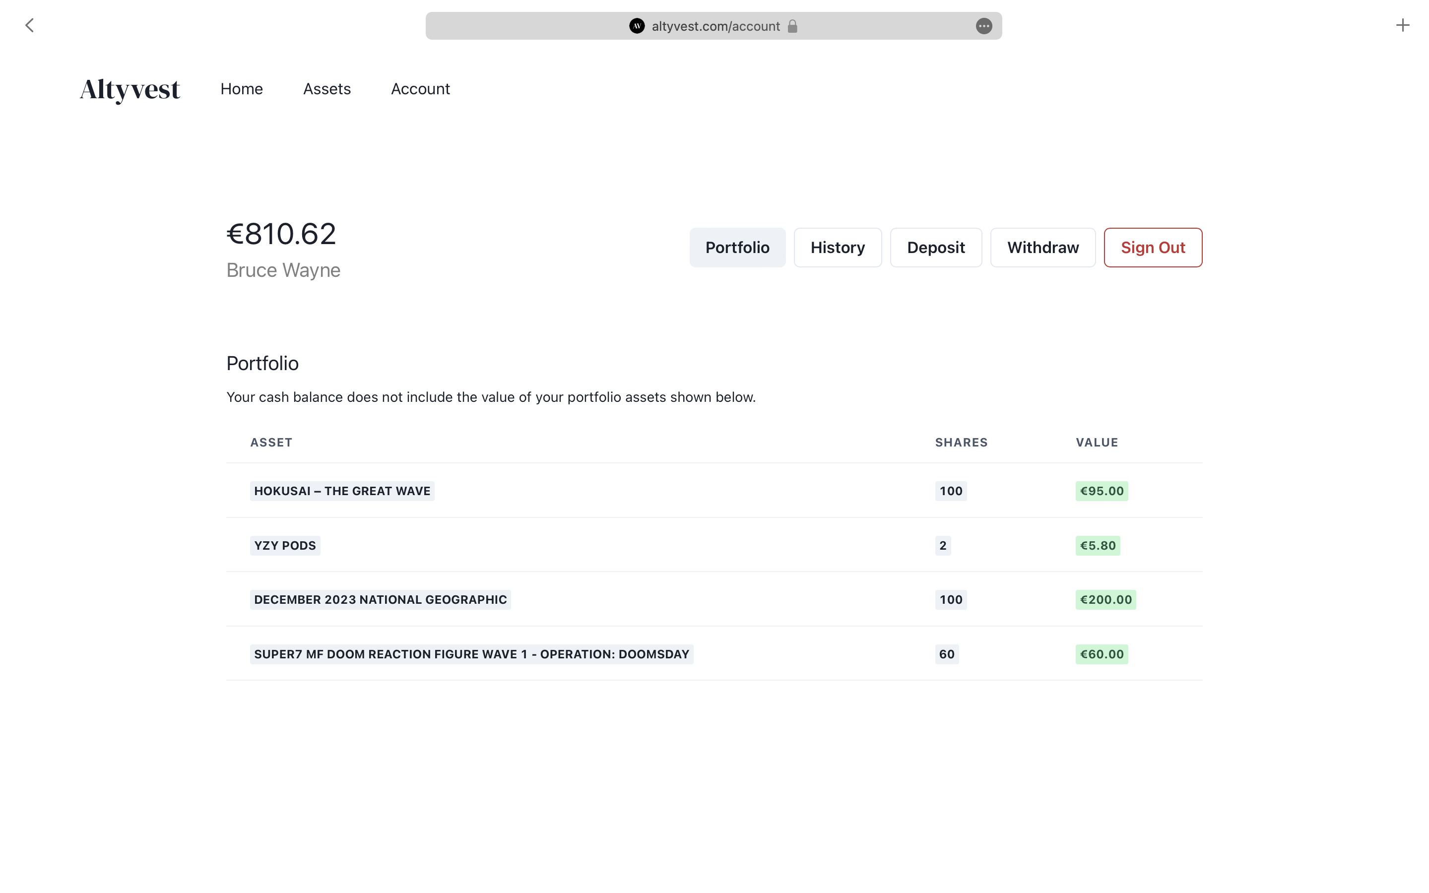Open the Deposit section
The image size is (1429, 893).
click(936, 248)
